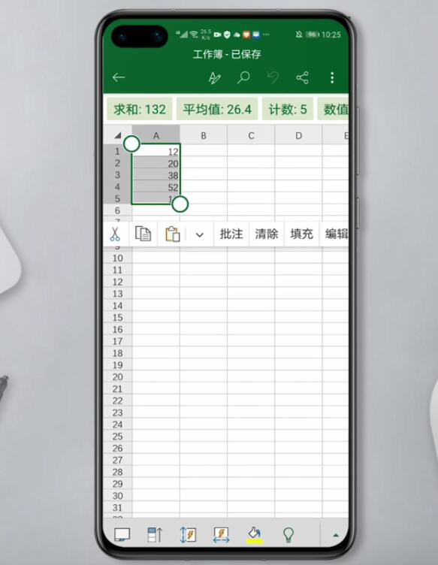Select column B header
This screenshot has height=565, width=438.
[x=204, y=135]
